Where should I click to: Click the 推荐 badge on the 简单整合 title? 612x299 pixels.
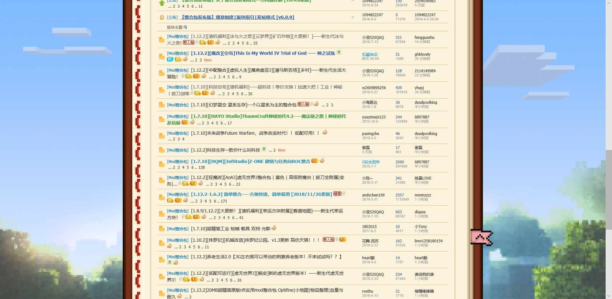coord(338,194)
